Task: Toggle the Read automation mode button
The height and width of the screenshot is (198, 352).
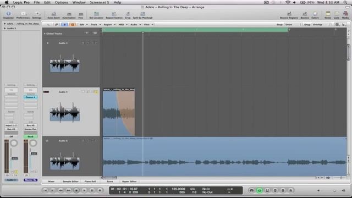Action: coord(31,136)
